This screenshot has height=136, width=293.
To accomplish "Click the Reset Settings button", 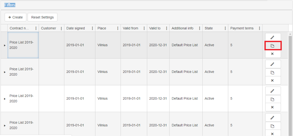I will (42, 17).
